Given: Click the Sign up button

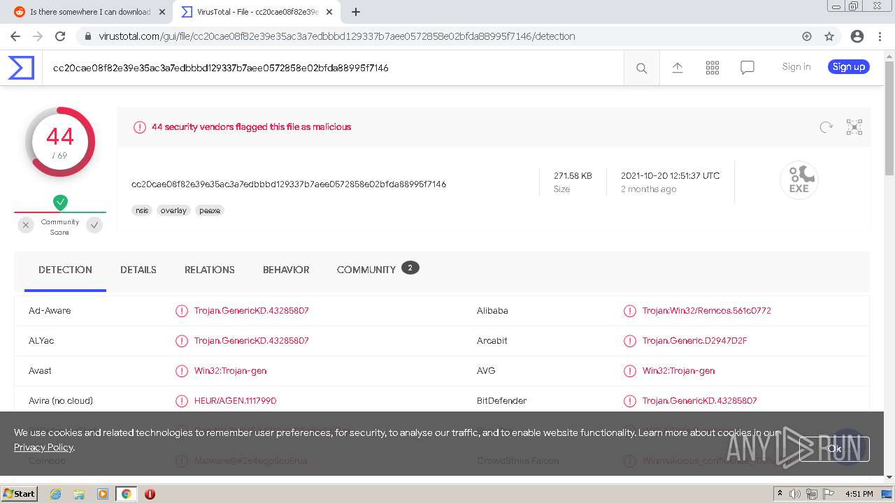Looking at the screenshot, I should coord(849,67).
